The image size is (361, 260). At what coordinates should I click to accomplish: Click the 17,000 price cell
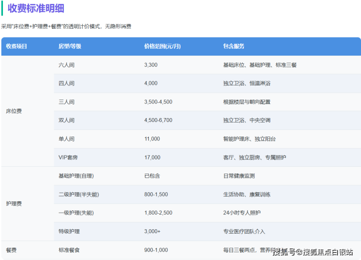(152, 158)
